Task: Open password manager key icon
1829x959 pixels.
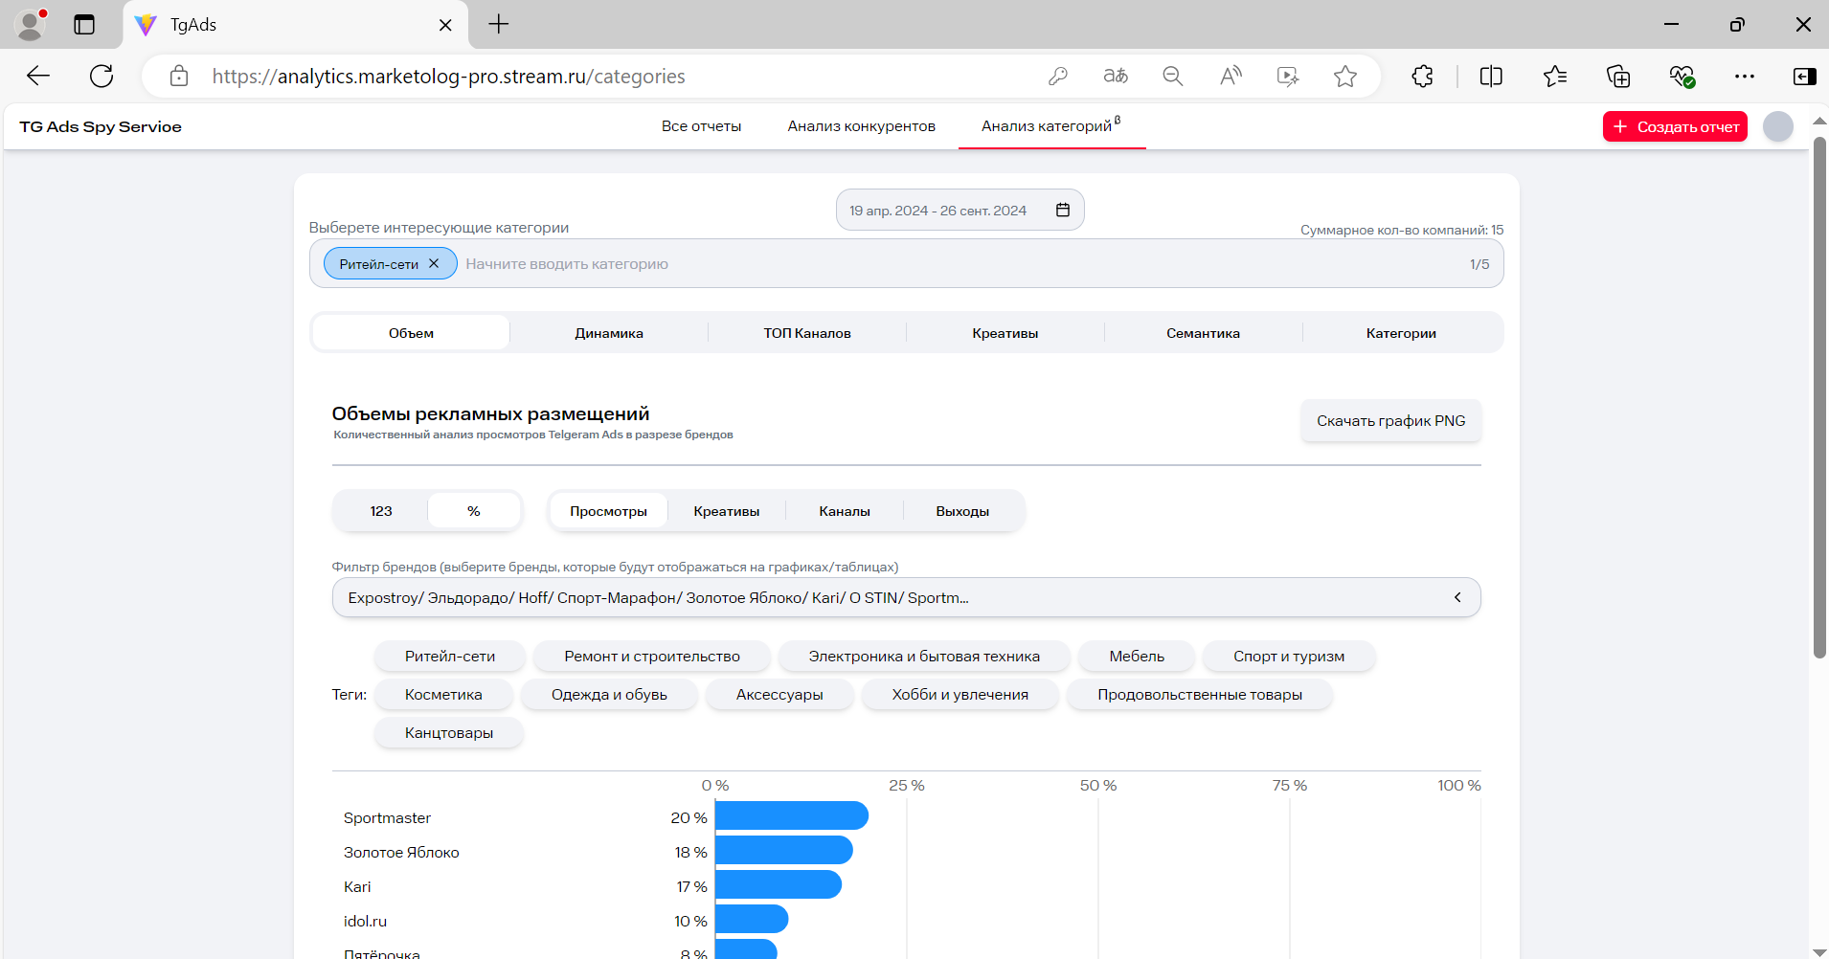Action: tap(1058, 77)
